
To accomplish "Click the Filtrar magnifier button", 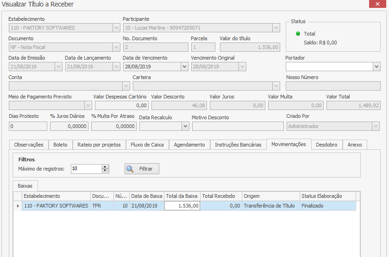I will [x=142, y=169].
